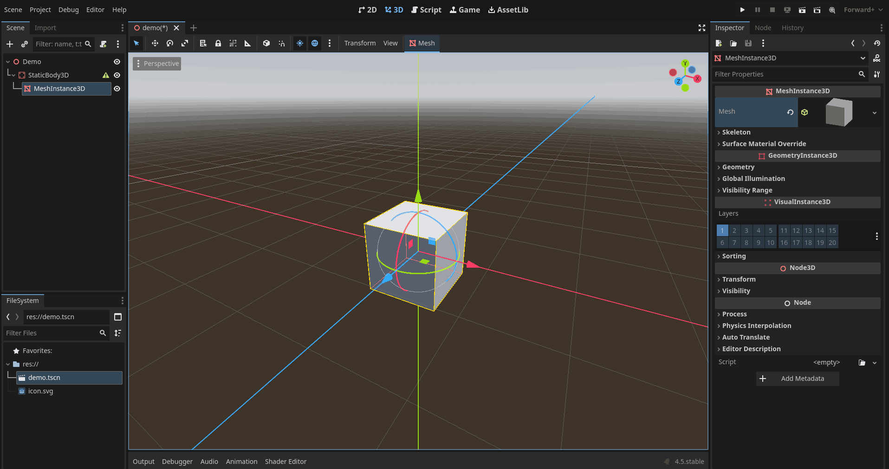889x469 pixels.
Task: Switch to the Script workspace
Action: (x=426, y=10)
